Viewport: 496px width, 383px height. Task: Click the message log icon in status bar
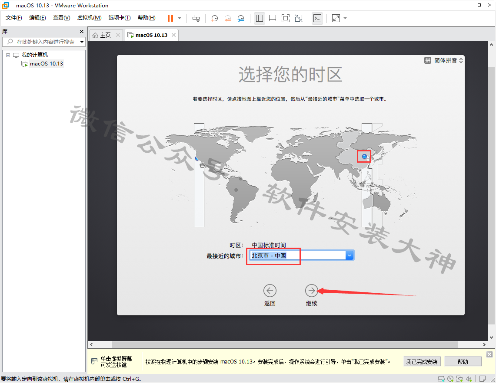[483, 379]
